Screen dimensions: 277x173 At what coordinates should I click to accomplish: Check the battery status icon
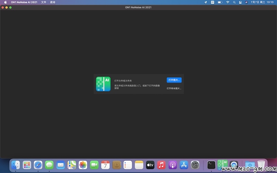click(x=220, y=2)
